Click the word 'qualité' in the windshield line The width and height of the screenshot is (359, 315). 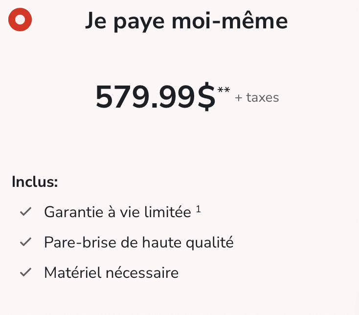coord(210,243)
